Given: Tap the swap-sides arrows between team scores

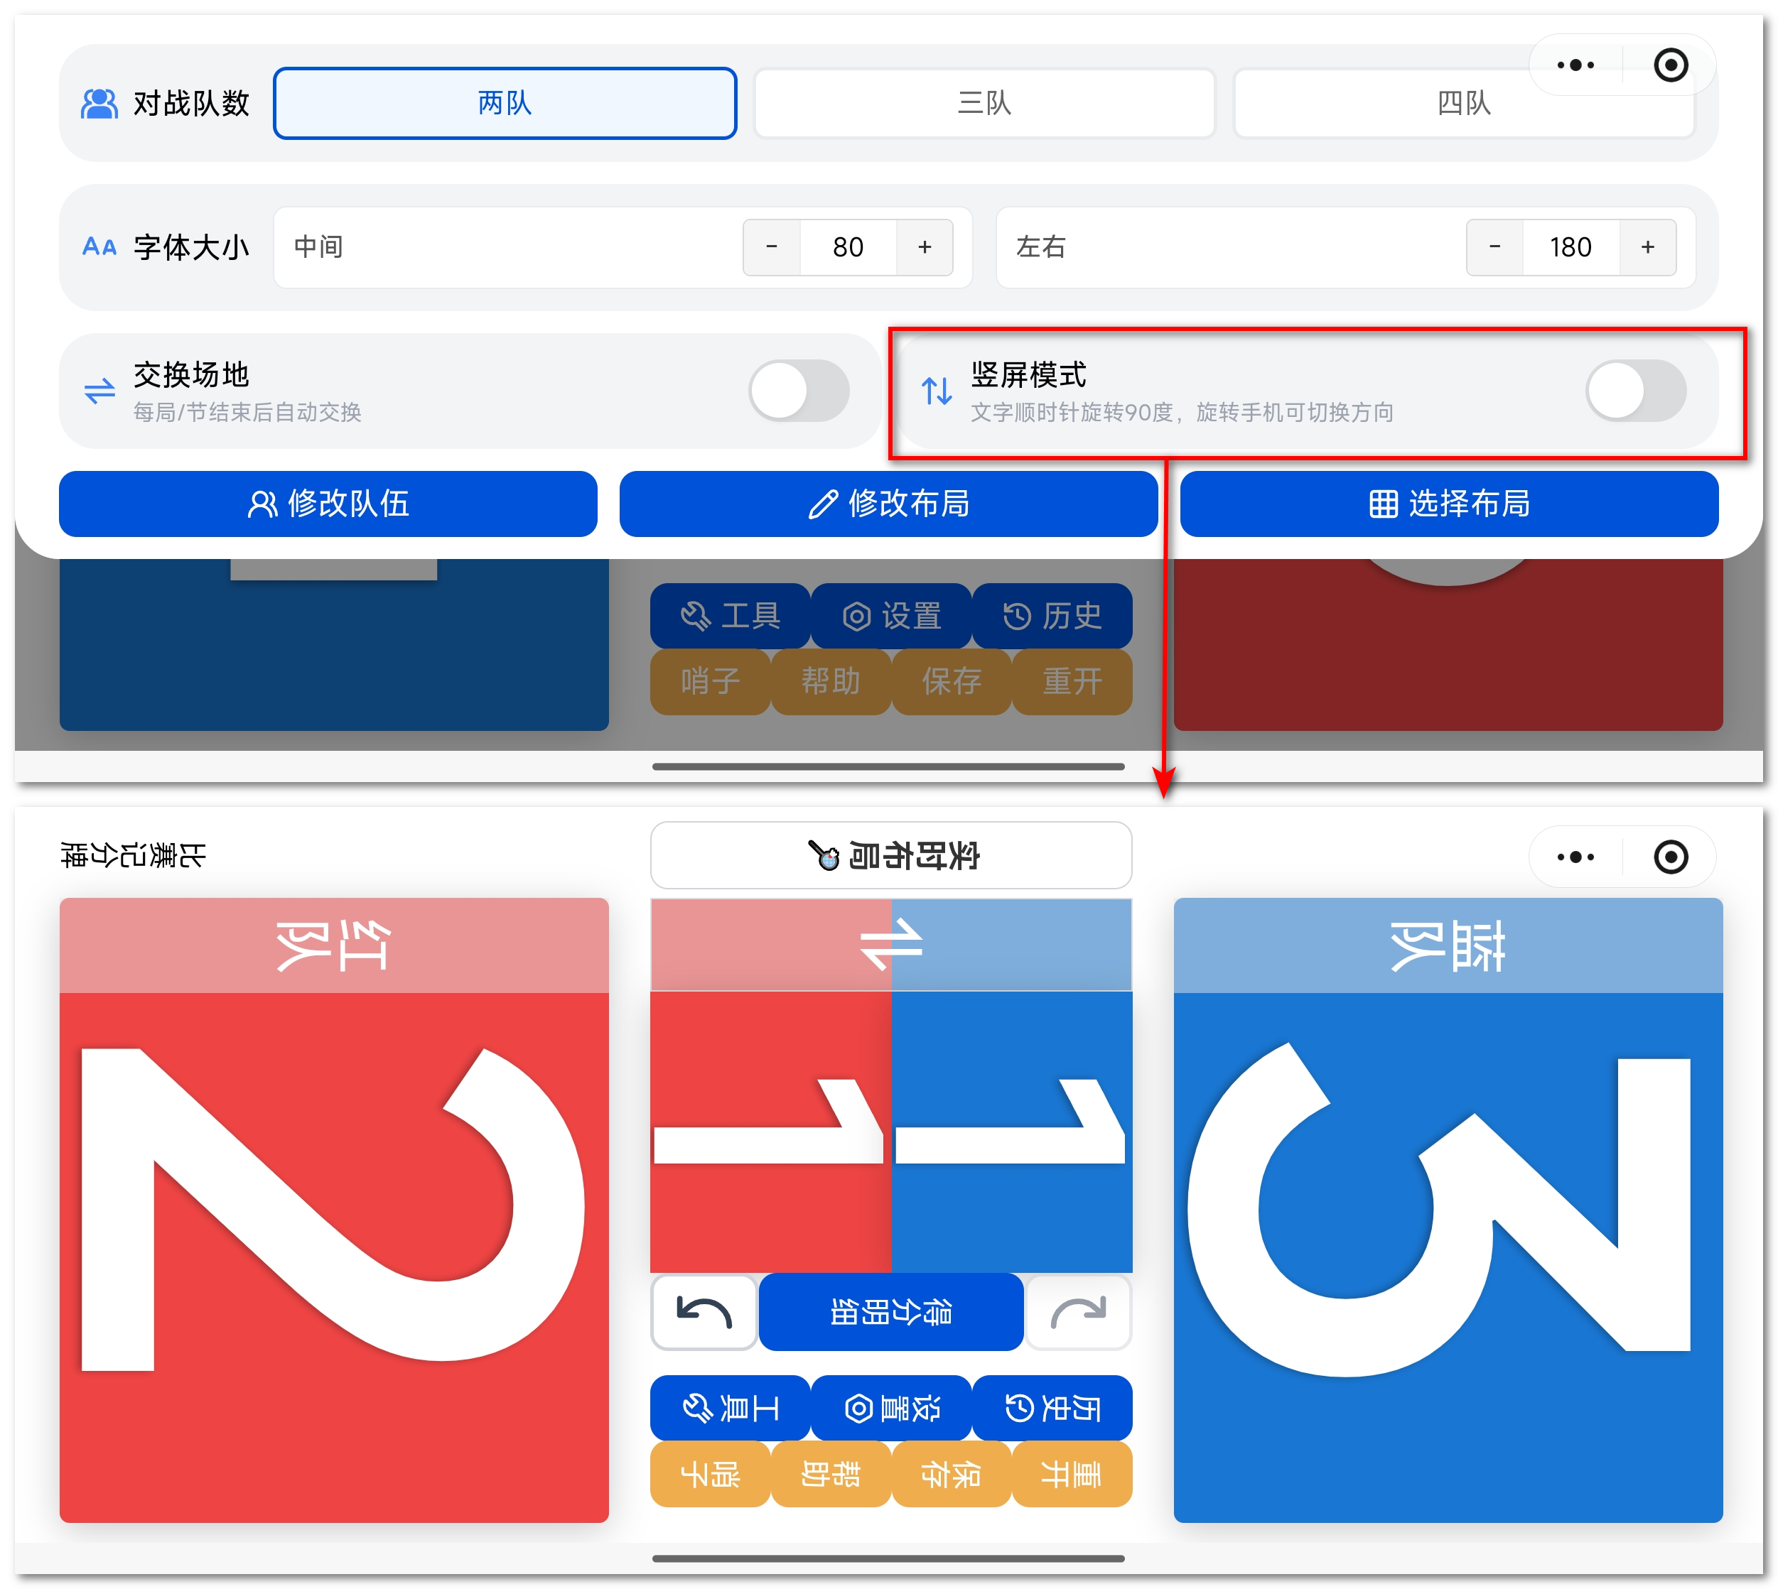Looking at the screenshot, I should (x=892, y=943).
